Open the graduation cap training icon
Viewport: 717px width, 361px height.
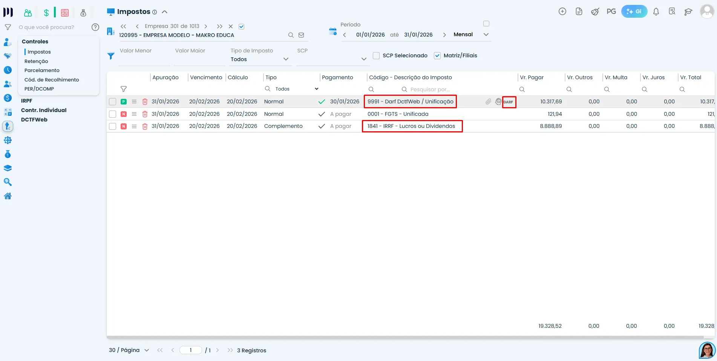(688, 12)
